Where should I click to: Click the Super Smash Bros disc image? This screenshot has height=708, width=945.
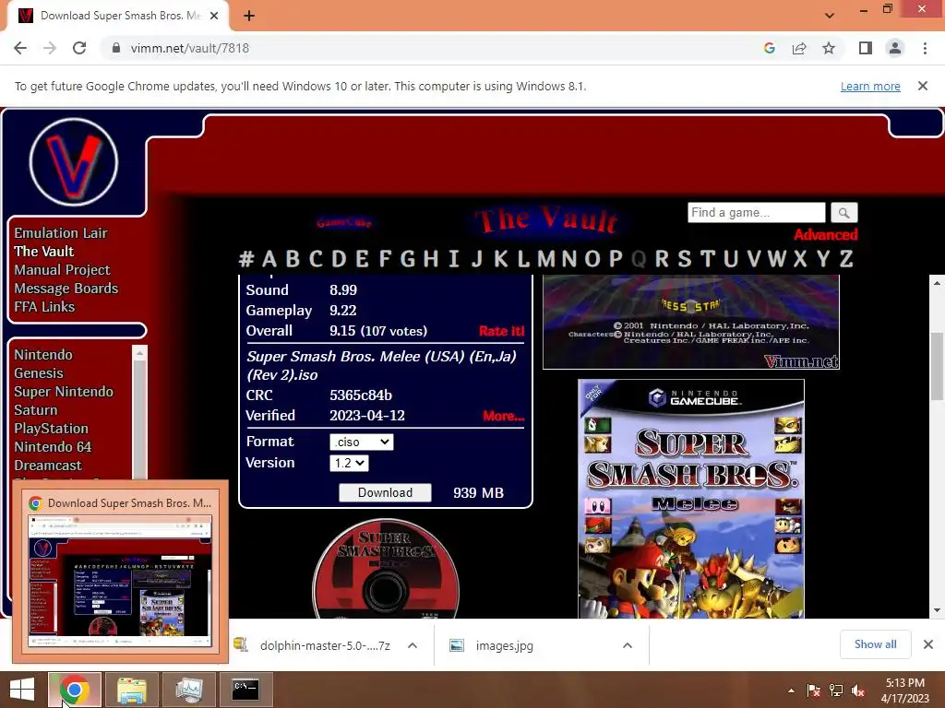click(386, 569)
